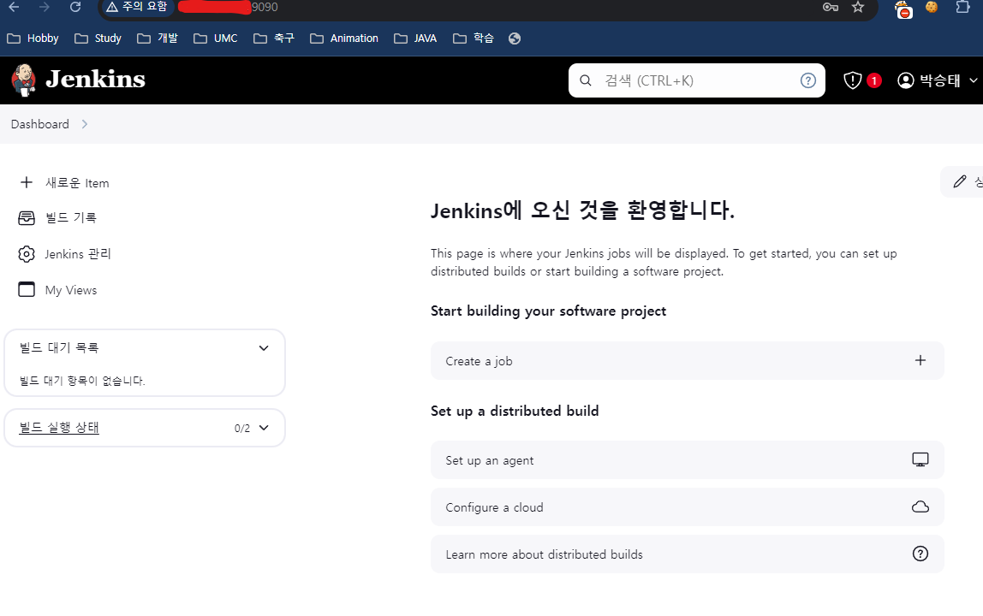This screenshot has height=616, width=983.
Task: Click the Create a job button
Action: coord(687,361)
